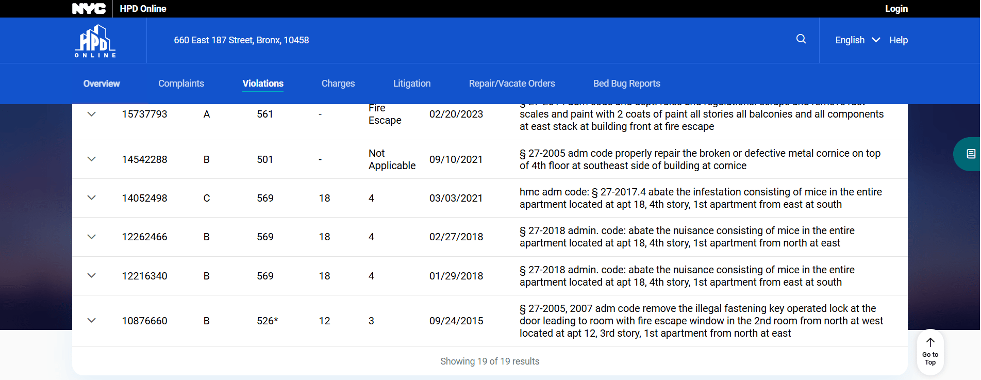This screenshot has height=380, width=981.
Task: Expand violation 14542288 row
Action: click(92, 159)
